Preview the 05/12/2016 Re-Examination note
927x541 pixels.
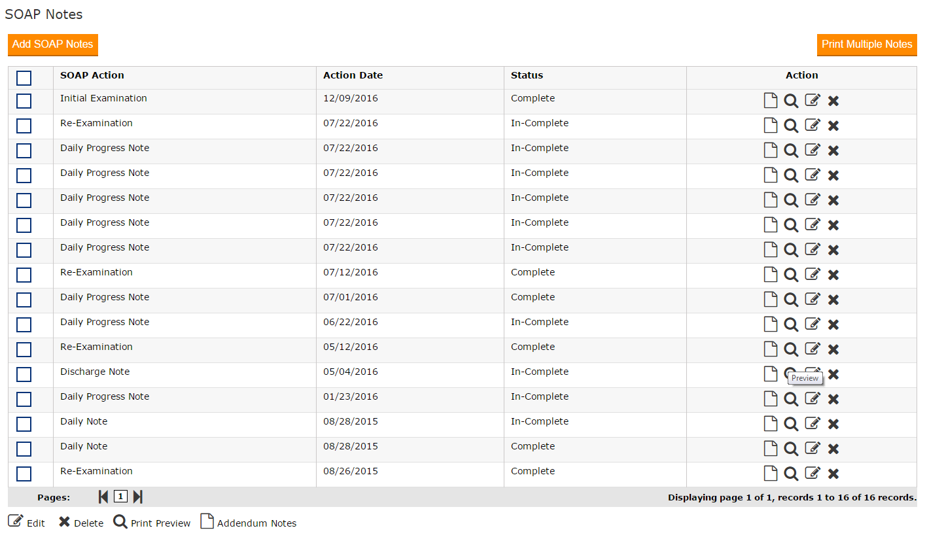click(791, 349)
